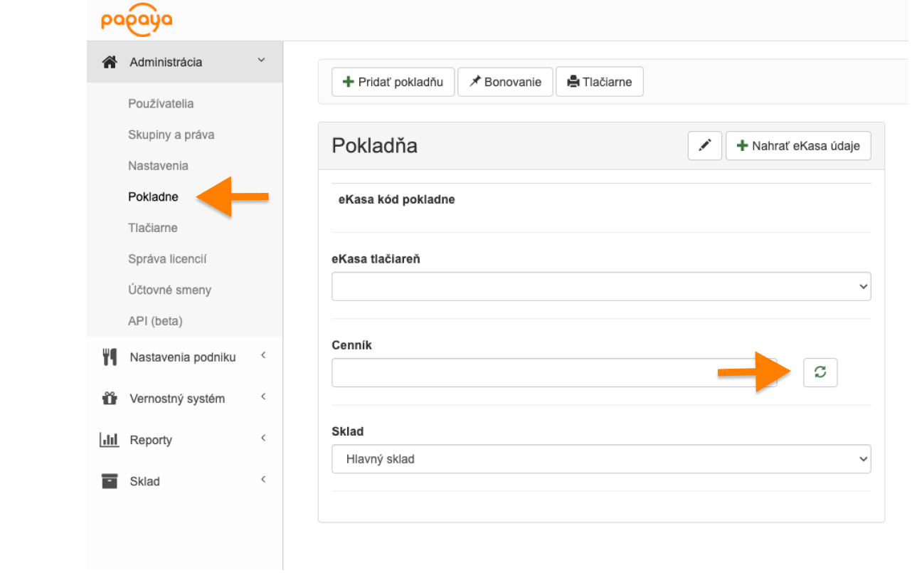
Task: Click into the Cenník input field
Action: tap(553, 372)
